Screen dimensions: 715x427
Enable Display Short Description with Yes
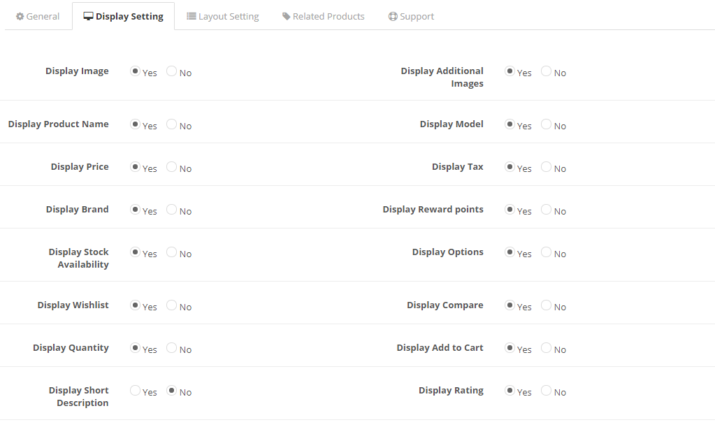point(136,391)
